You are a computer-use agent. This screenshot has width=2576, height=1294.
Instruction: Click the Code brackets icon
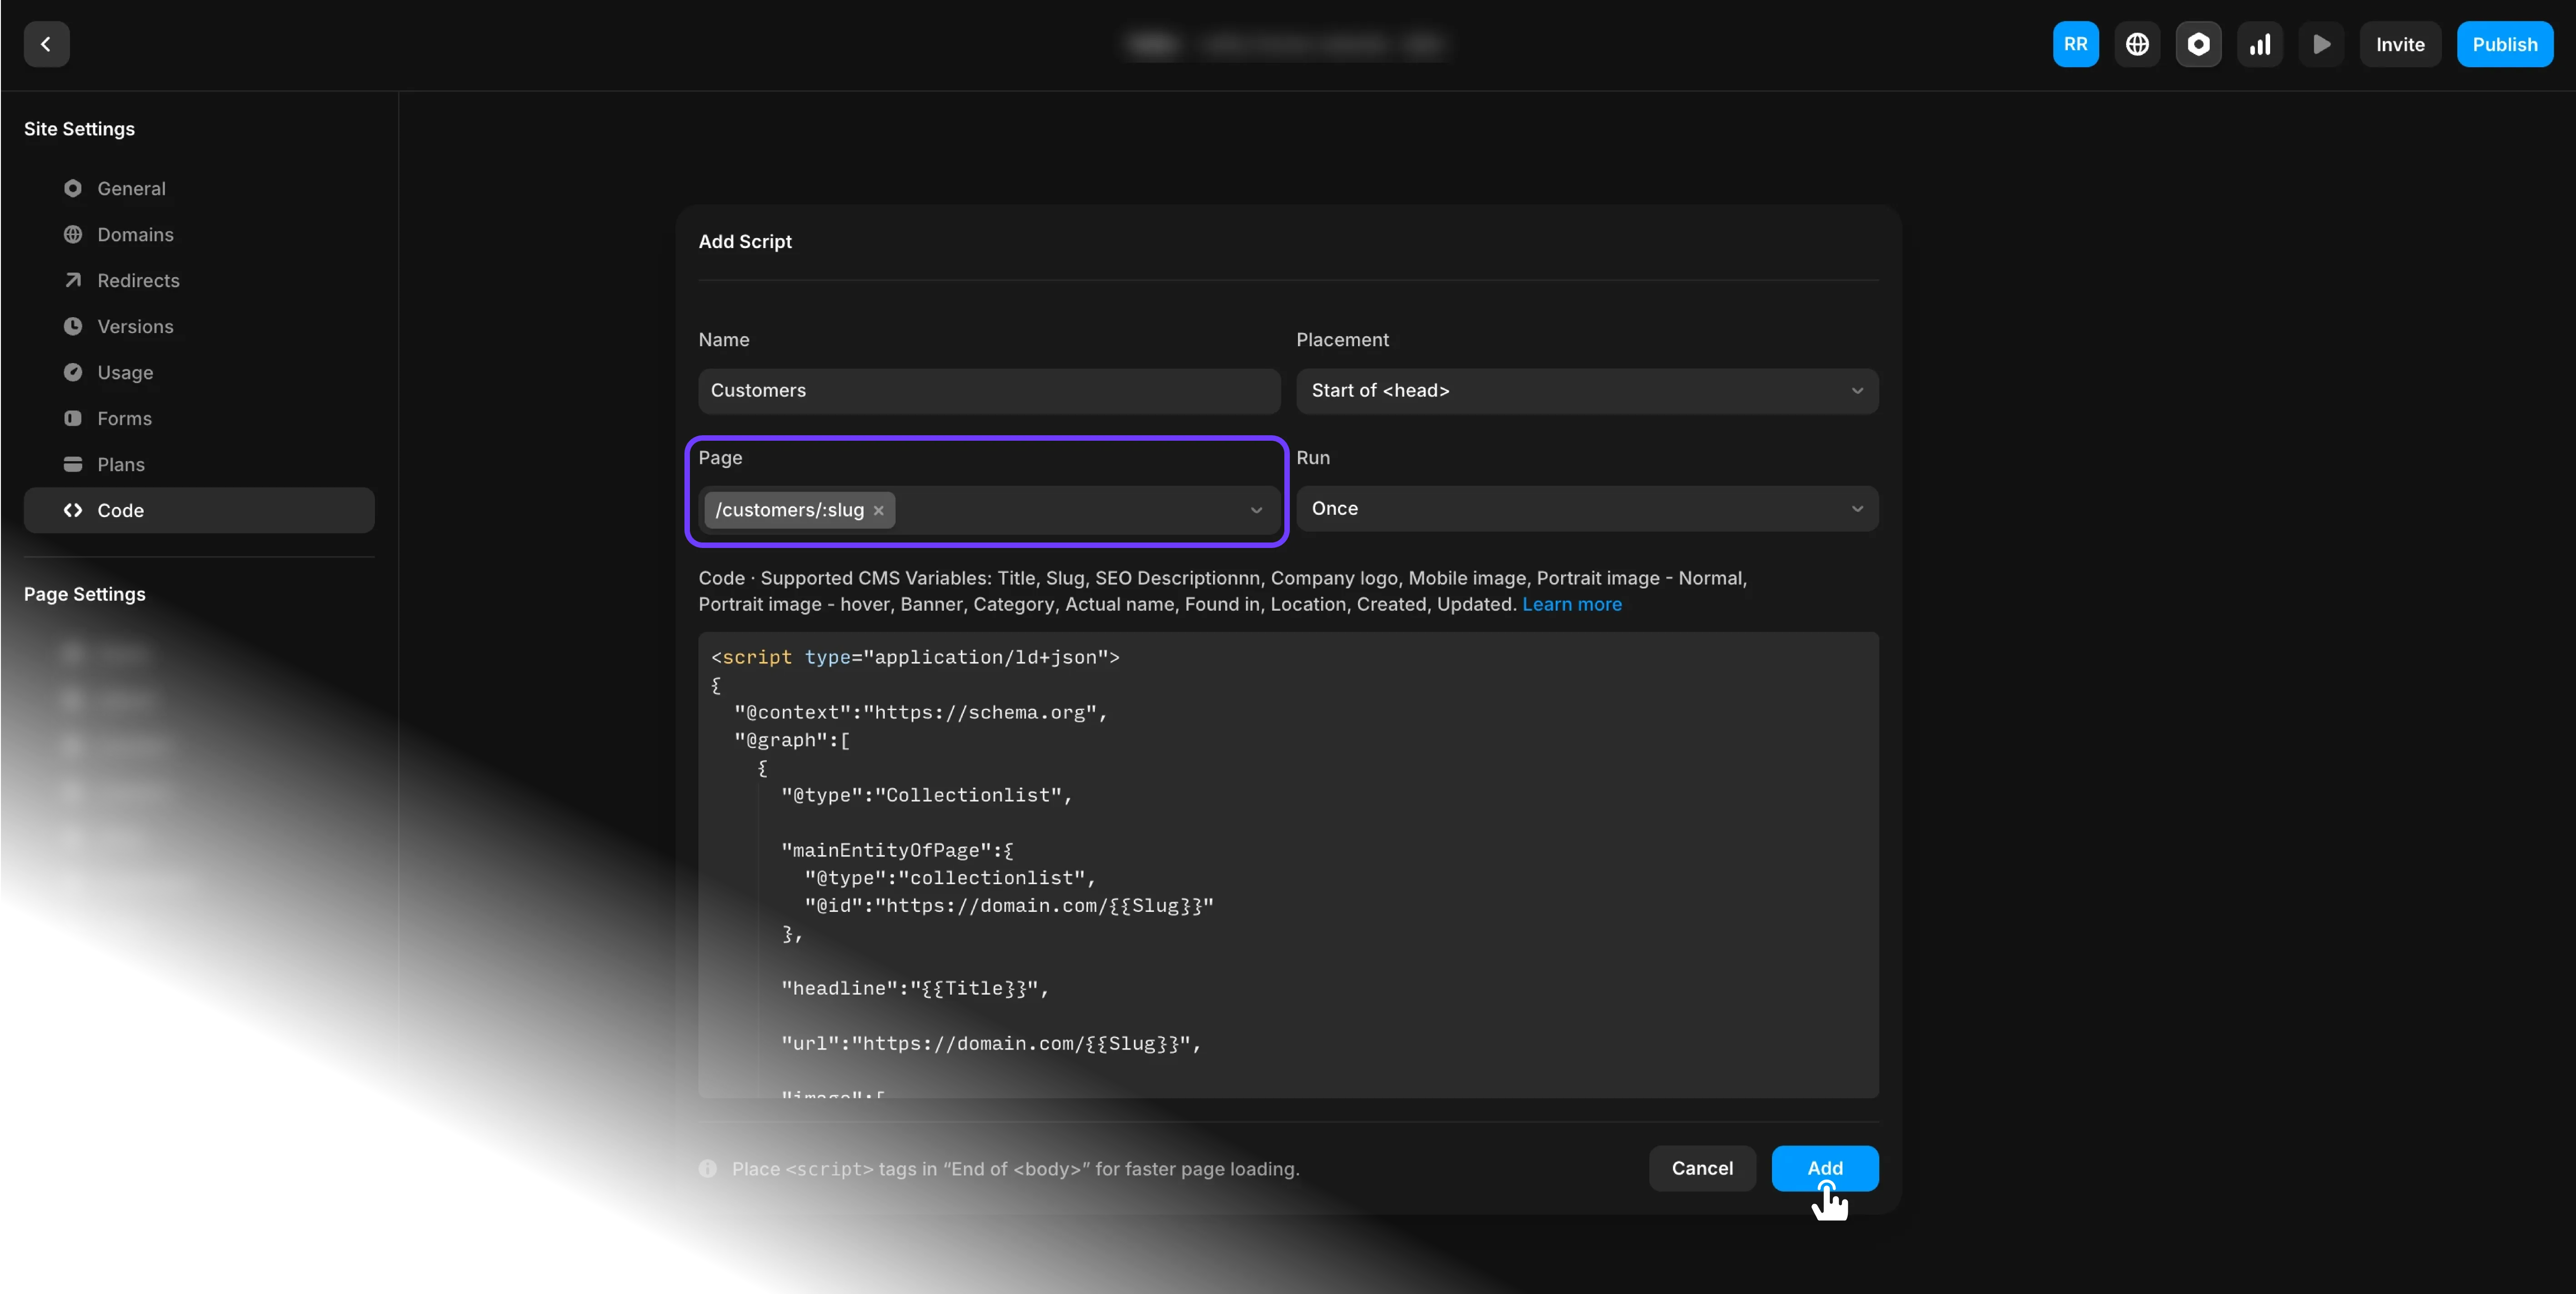click(x=73, y=510)
